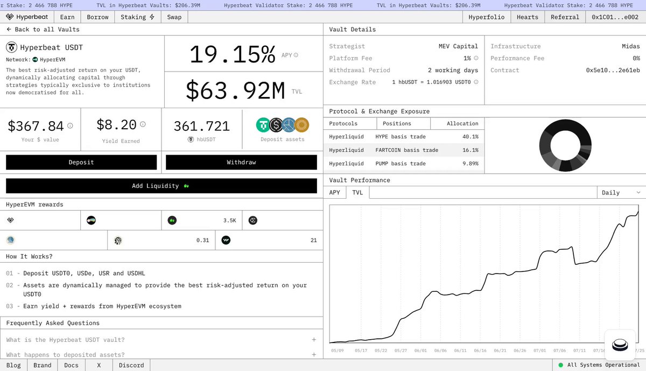The image size is (646, 371).
Task: Click the sketch-face reward icon showing 0.31
Action: click(x=118, y=240)
